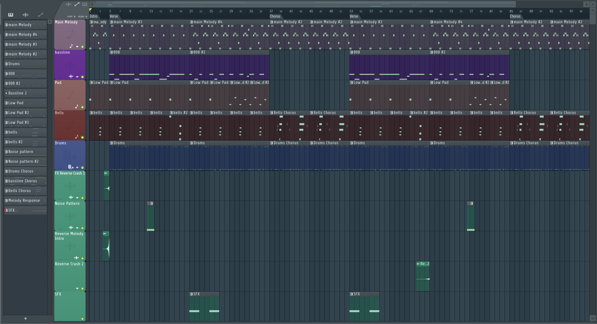Screen dimensions: 597x324
Task: Mute the Reverse Crash 2 track
Action: point(82,288)
